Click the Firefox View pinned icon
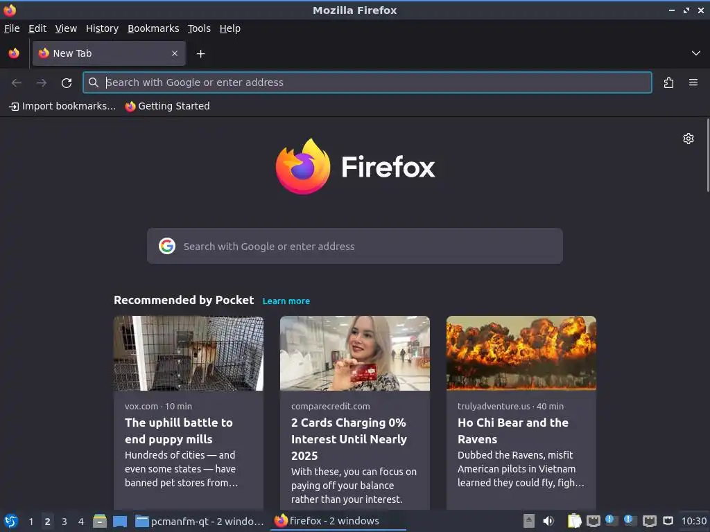 click(14, 53)
